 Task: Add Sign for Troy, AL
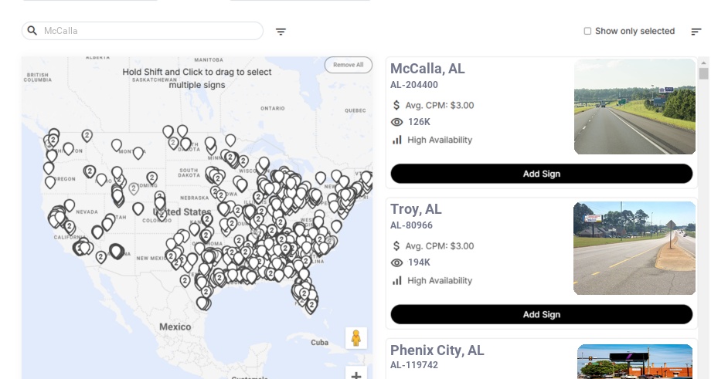(x=542, y=314)
